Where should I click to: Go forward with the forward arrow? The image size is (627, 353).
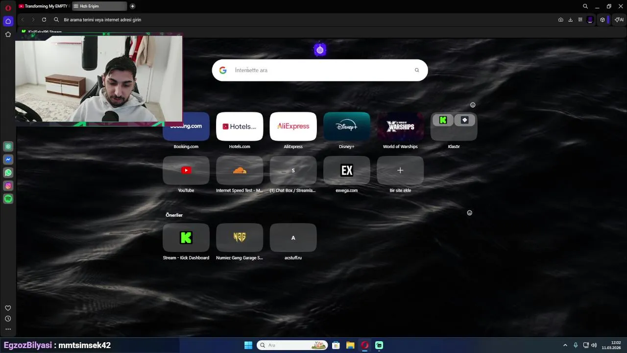(33, 20)
